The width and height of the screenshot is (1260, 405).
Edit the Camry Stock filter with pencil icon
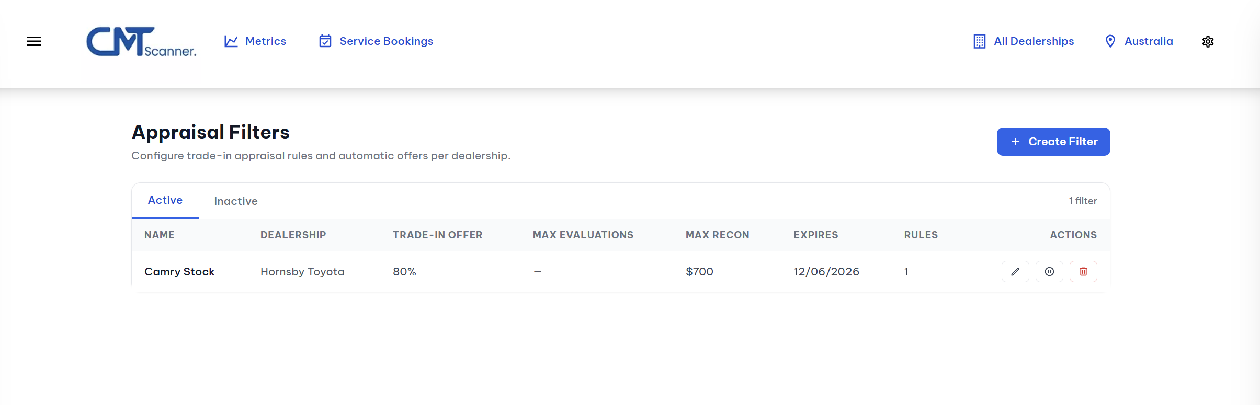[x=1015, y=272]
